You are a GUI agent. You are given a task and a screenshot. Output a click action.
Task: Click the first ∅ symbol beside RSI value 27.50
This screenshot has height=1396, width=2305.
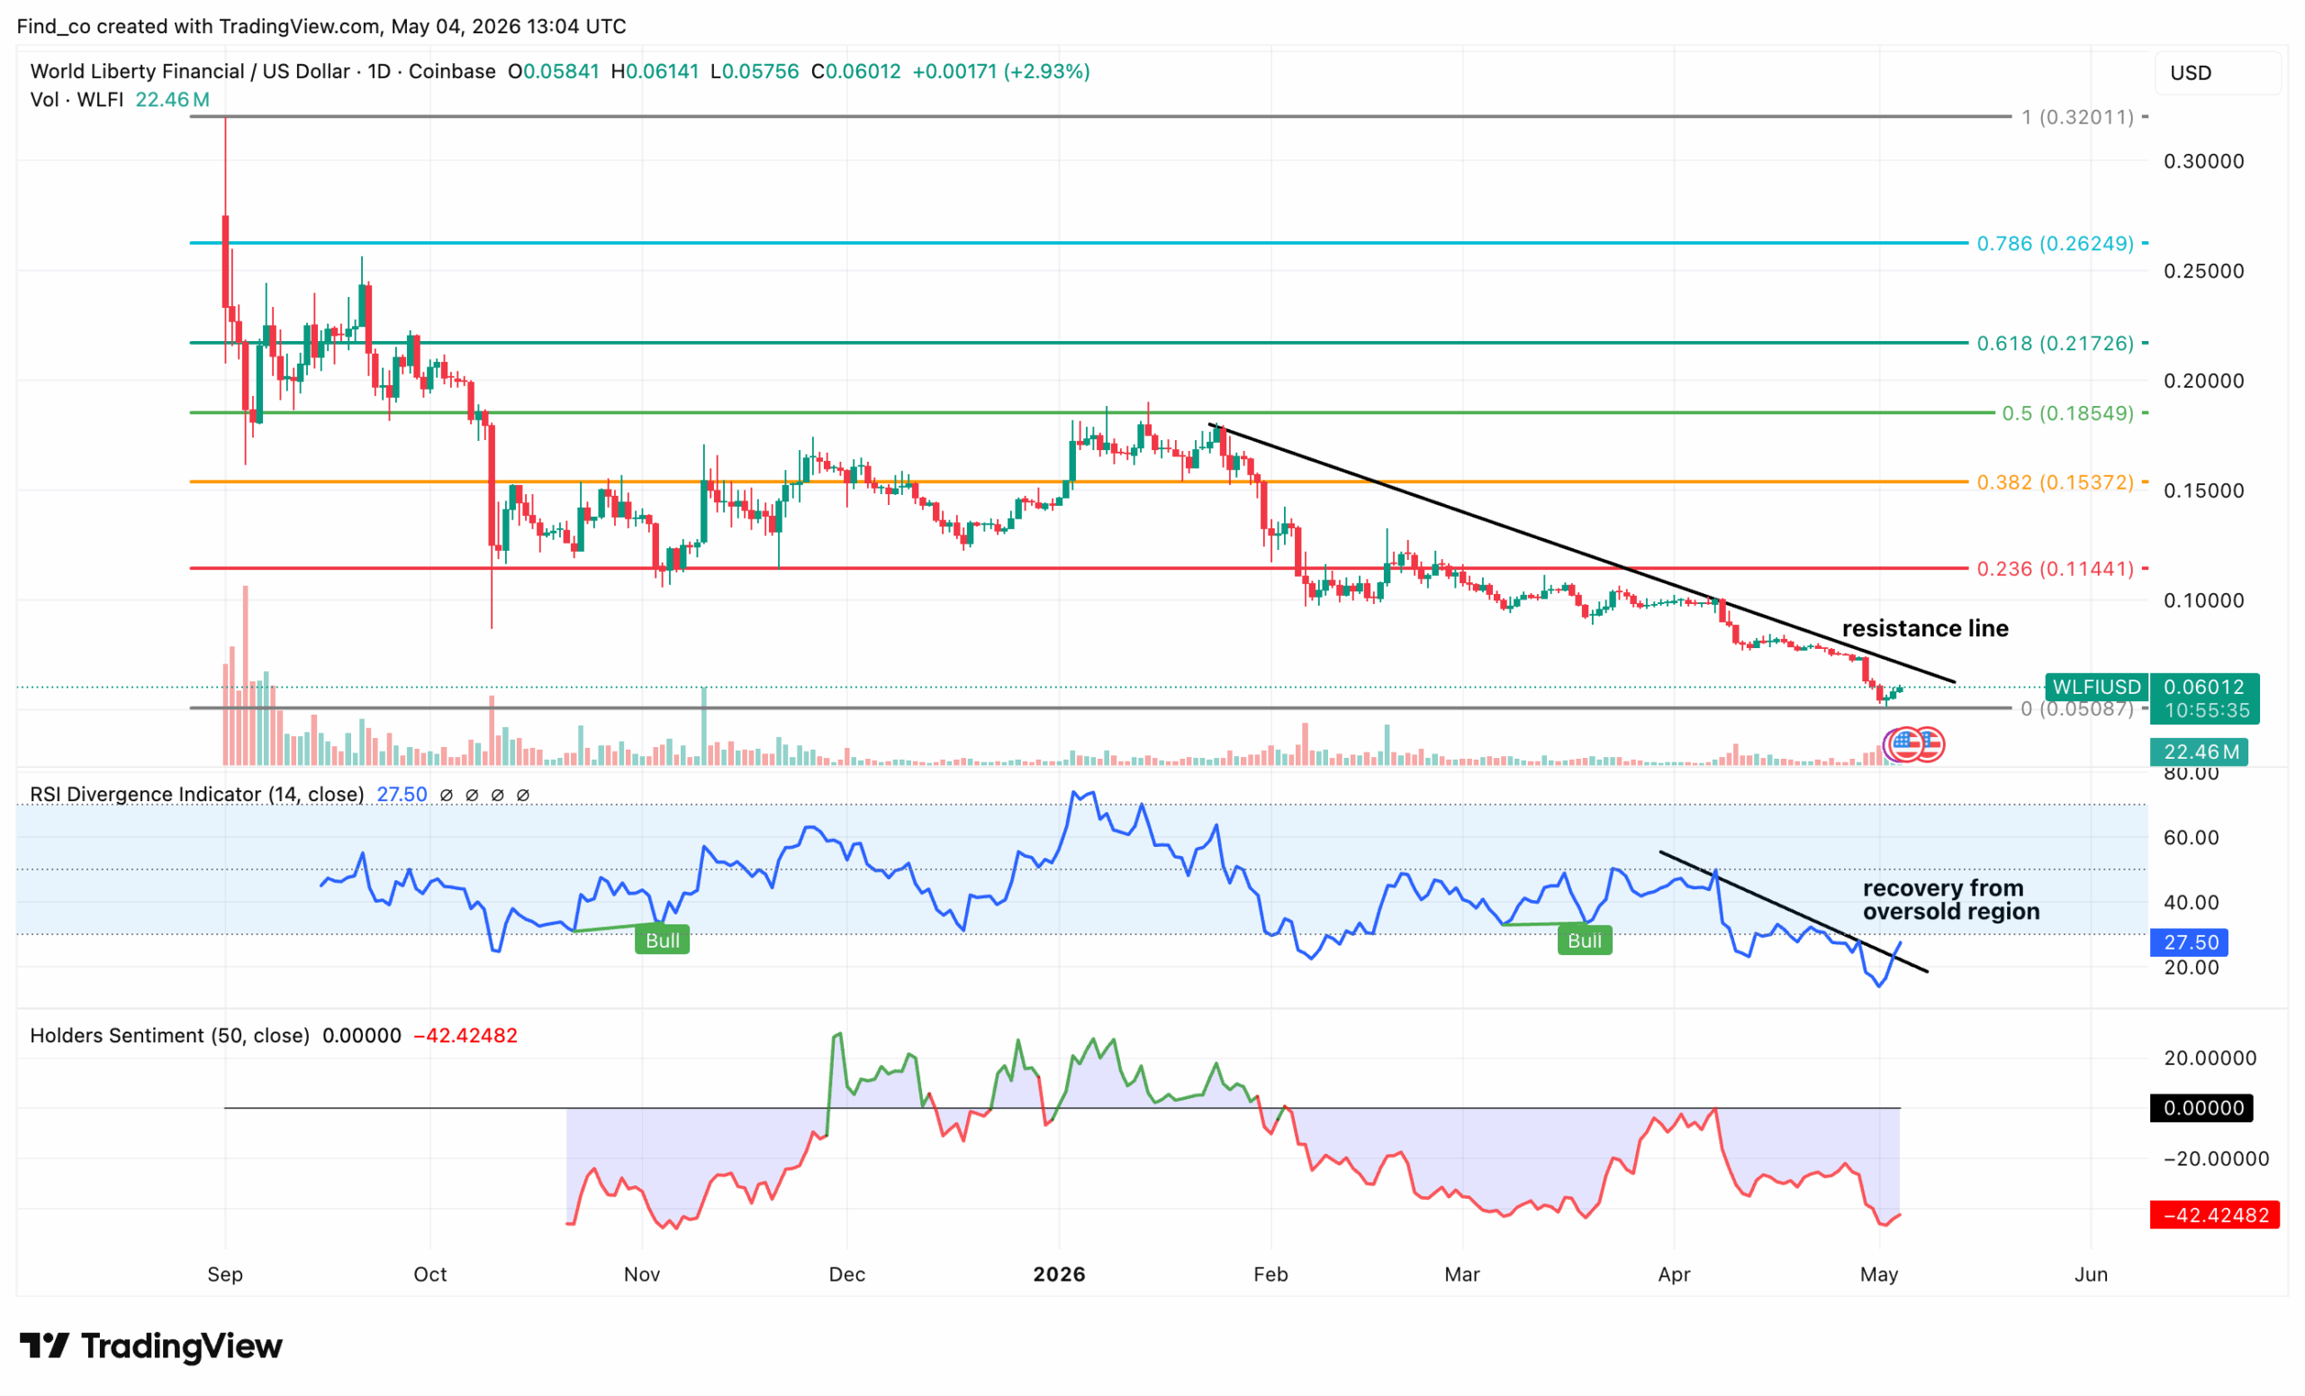pos(447,795)
